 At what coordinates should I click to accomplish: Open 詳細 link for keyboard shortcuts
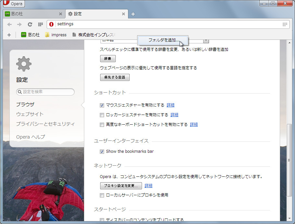point(194,125)
